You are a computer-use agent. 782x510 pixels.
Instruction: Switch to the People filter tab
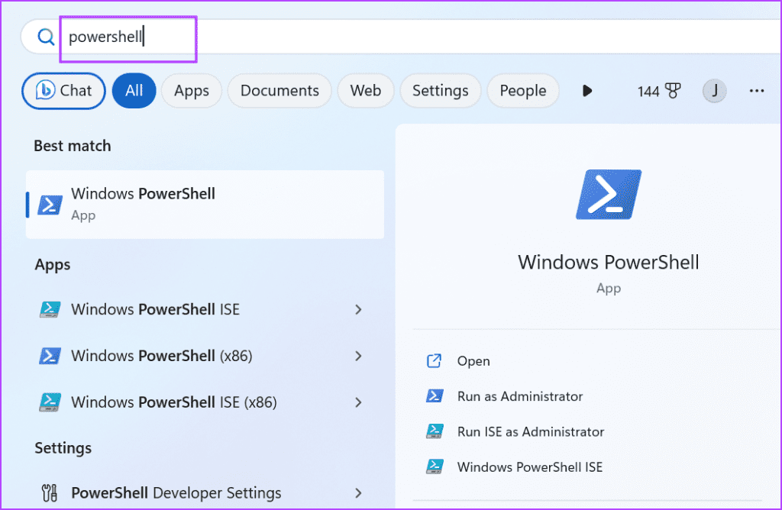pos(522,91)
